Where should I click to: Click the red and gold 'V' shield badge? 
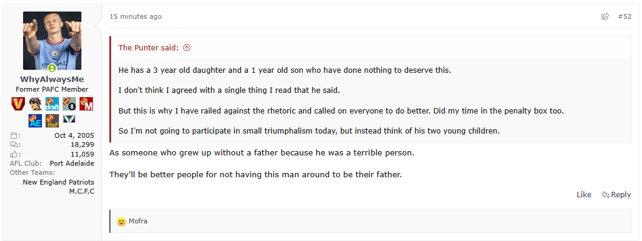(18, 104)
